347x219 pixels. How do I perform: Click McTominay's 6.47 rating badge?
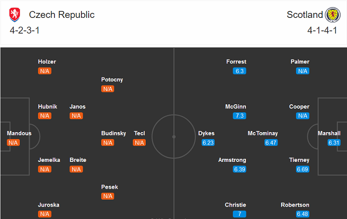click(271, 143)
